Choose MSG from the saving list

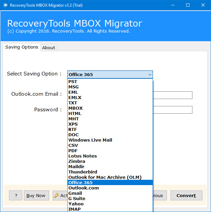tap(110, 87)
